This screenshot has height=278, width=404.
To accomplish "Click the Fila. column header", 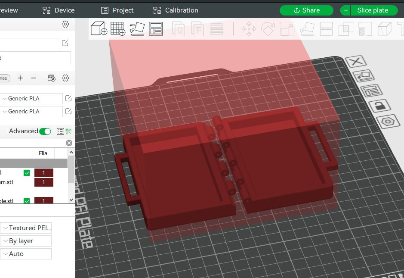I will pyautogui.click(x=43, y=153).
